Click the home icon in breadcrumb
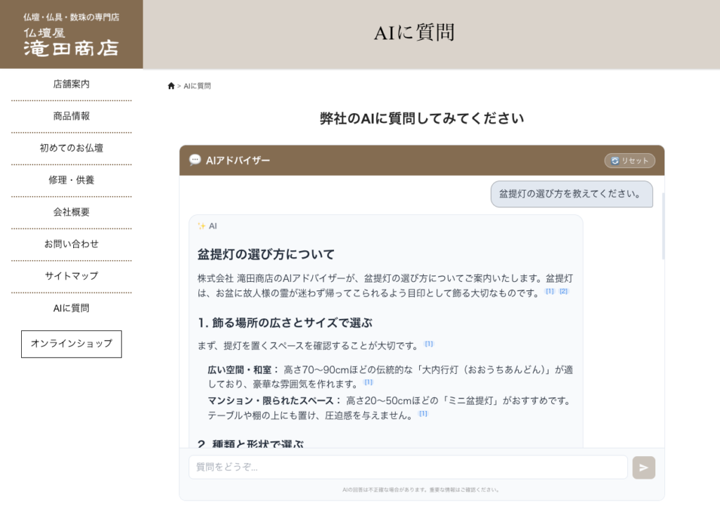This screenshot has width=720, height=518. 172,86
